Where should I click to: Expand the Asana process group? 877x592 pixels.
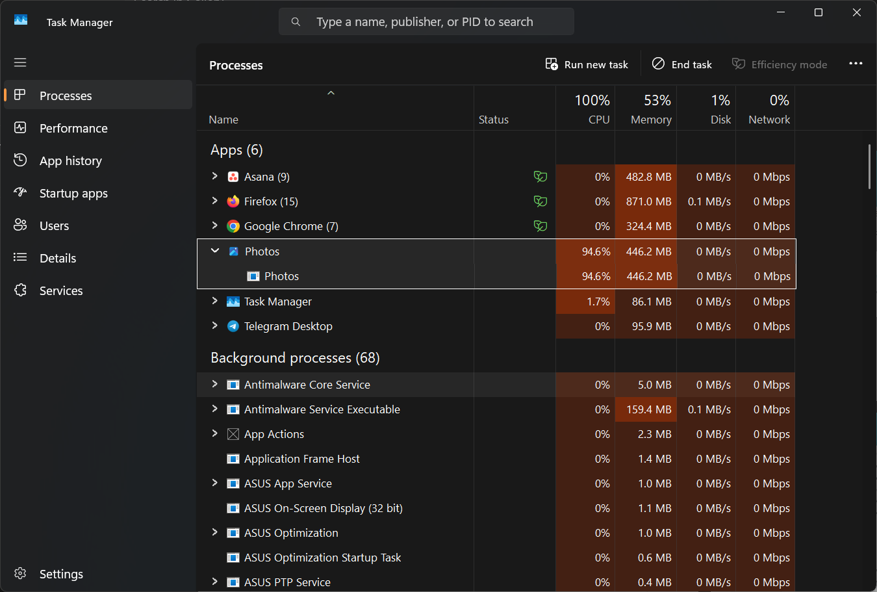click(x=215, y=176)
